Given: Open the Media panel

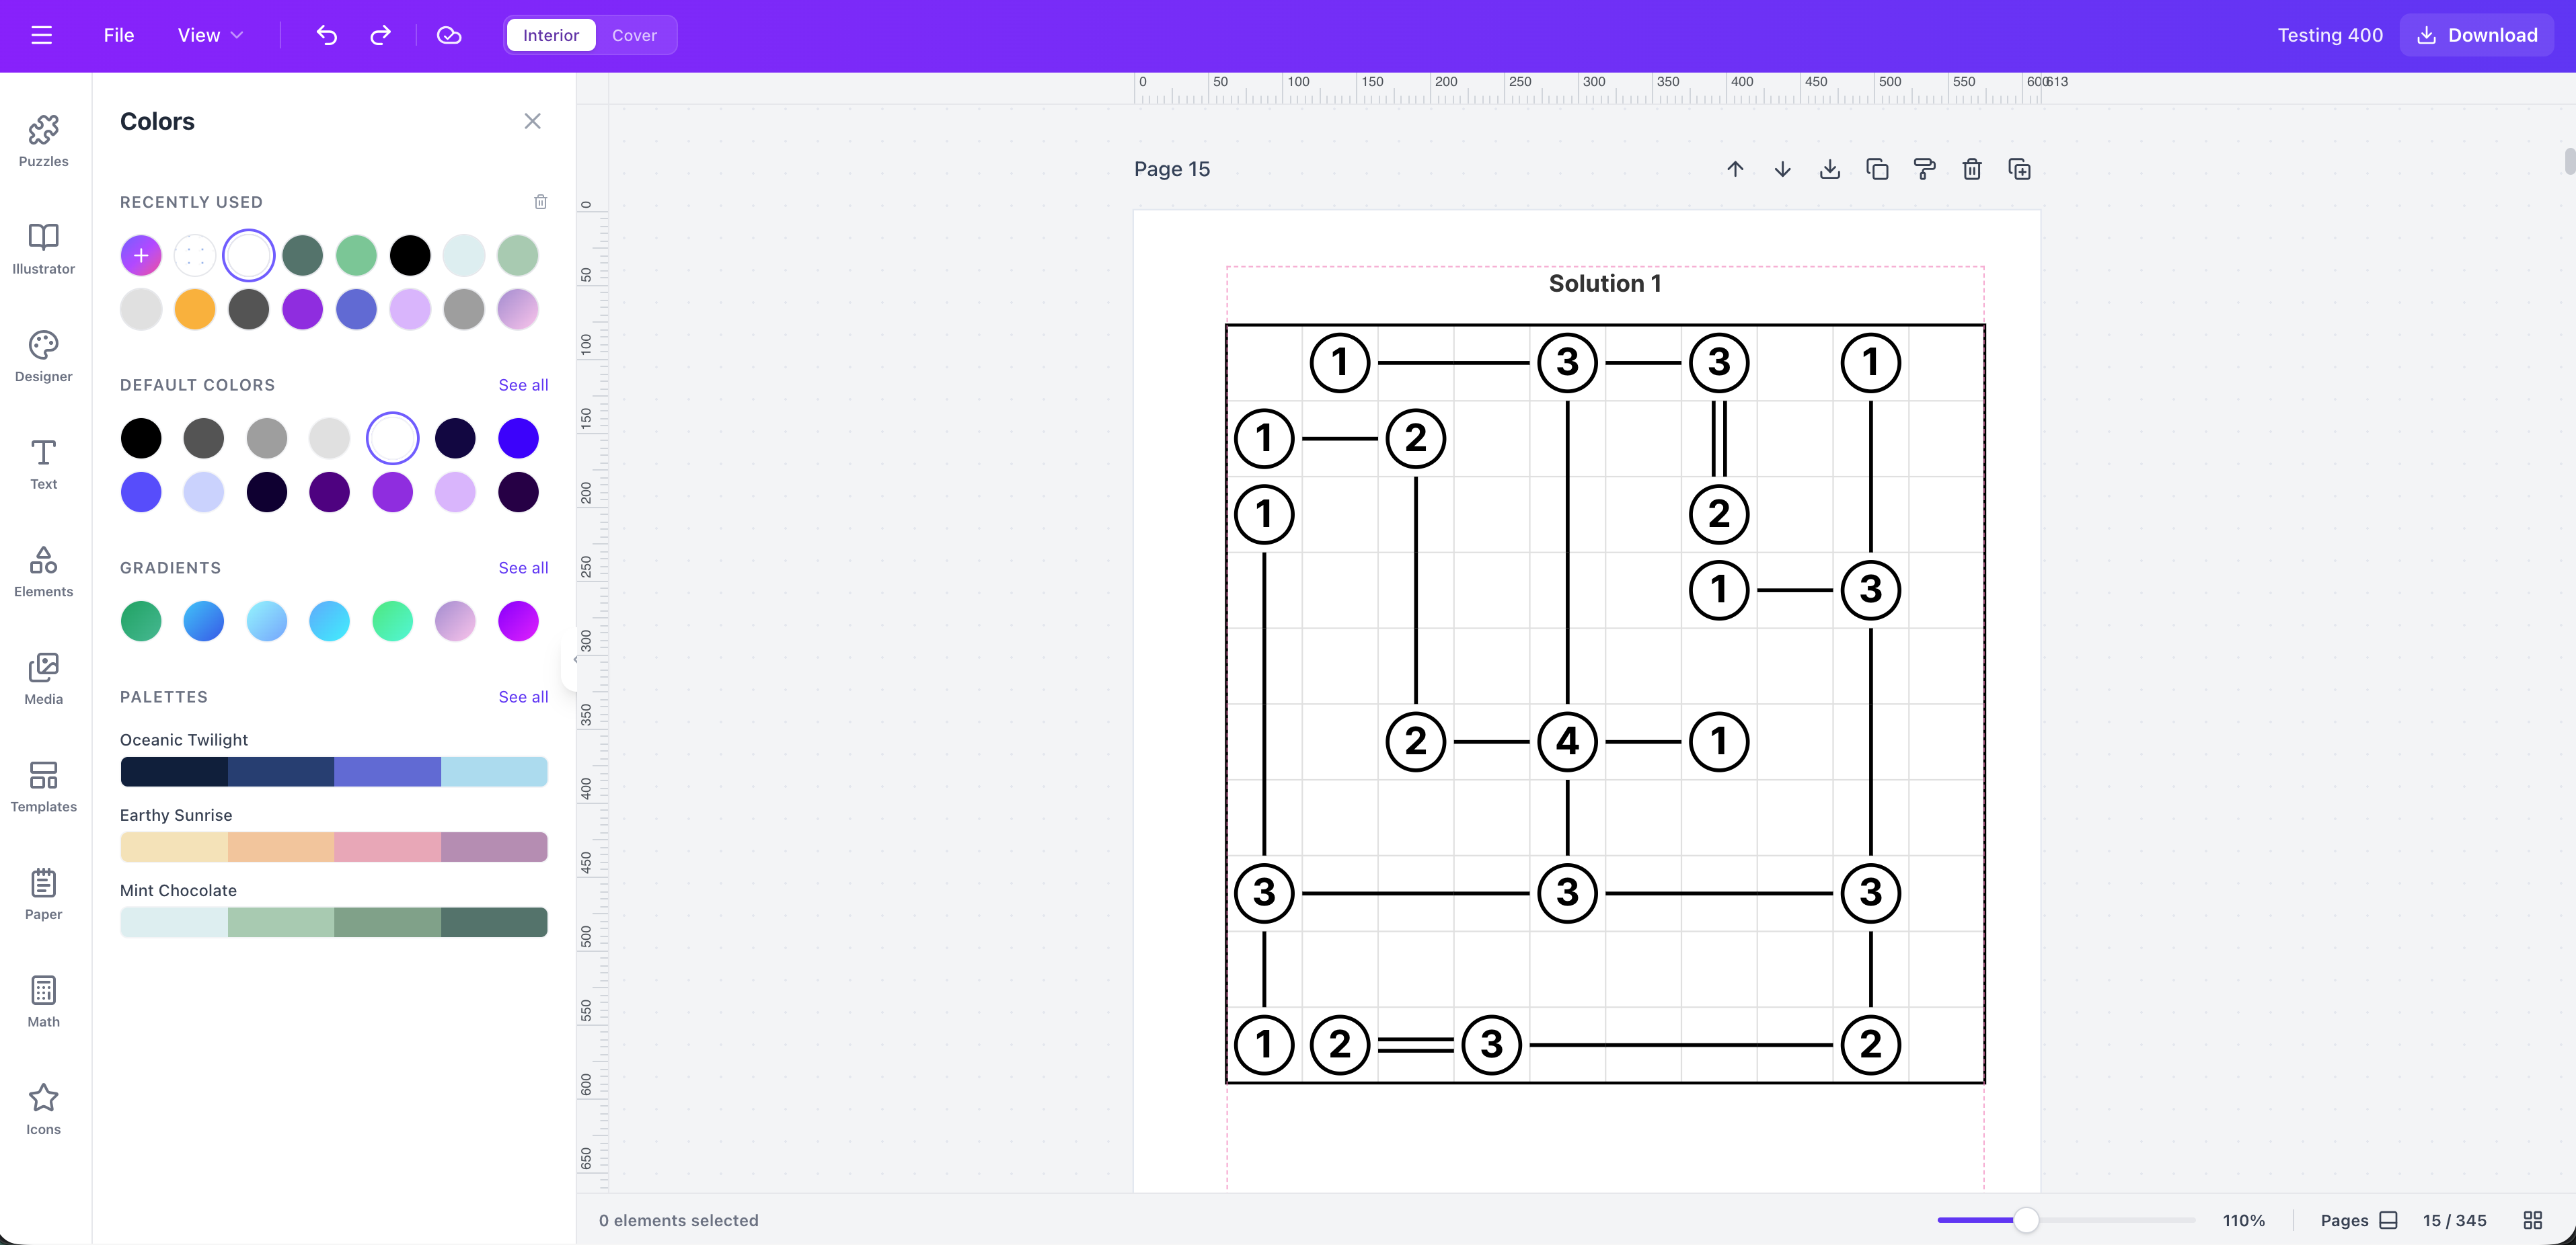Looking at the screenshot, I should click(43, 678).
